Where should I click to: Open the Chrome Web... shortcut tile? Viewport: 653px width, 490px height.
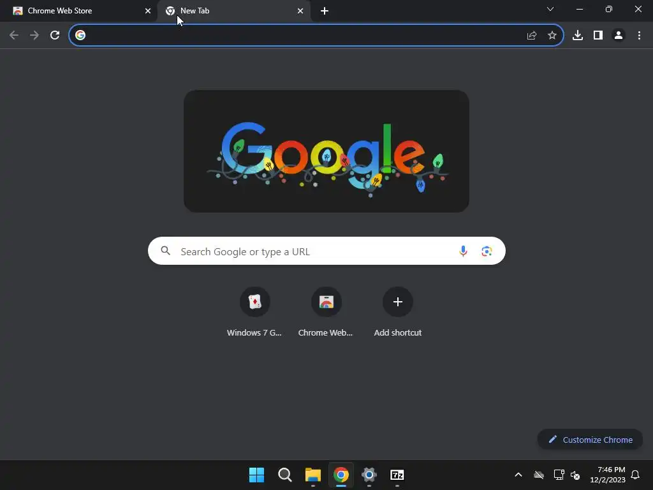pyautogui.click(x=326, y=312)
